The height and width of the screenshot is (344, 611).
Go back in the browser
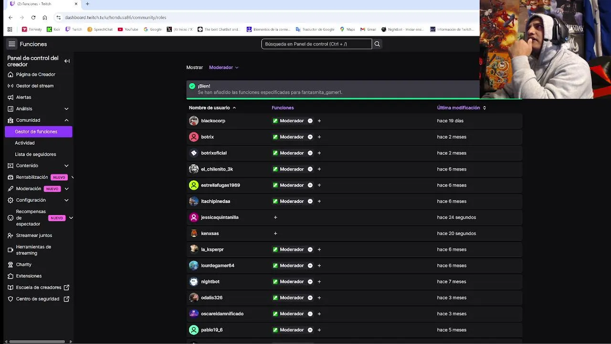click(x=11, y=18)
